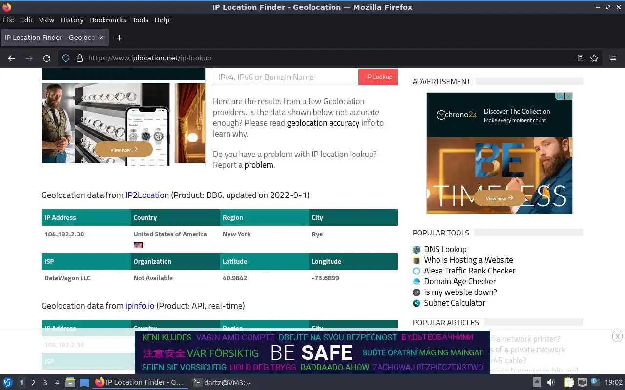The height and width of the screenshot is (390, 625).
Task: Select IP address 104.192.2.38 cell
Action: (86, 239)
